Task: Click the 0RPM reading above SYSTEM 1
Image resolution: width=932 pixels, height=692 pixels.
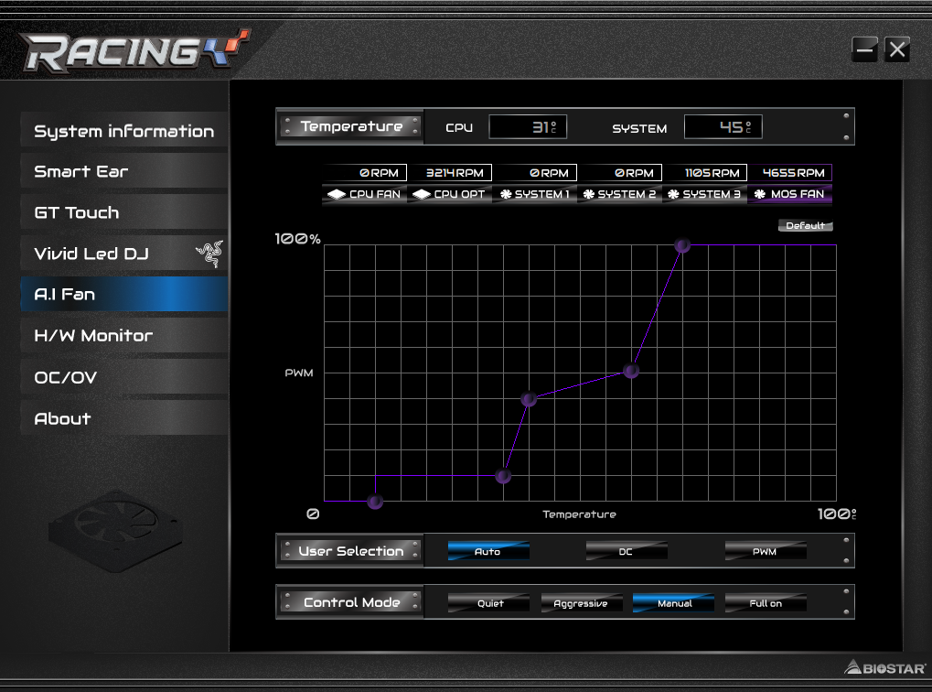Action: (x=535, y=173)
